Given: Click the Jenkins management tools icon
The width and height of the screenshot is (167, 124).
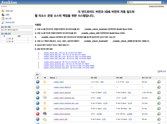Looking at the screenshot, I should coord(3,22).
